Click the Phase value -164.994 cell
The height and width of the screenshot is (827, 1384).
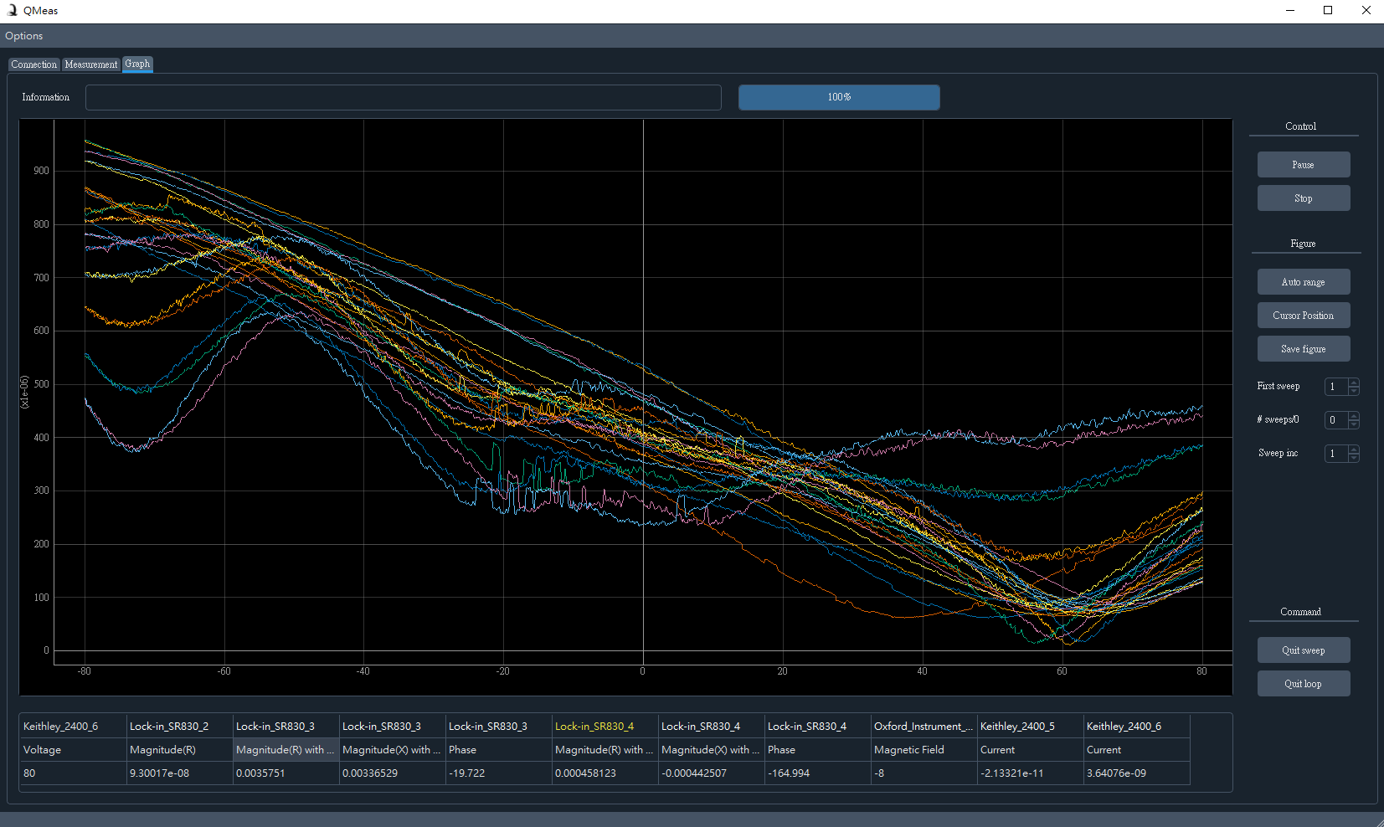point(817,773)
